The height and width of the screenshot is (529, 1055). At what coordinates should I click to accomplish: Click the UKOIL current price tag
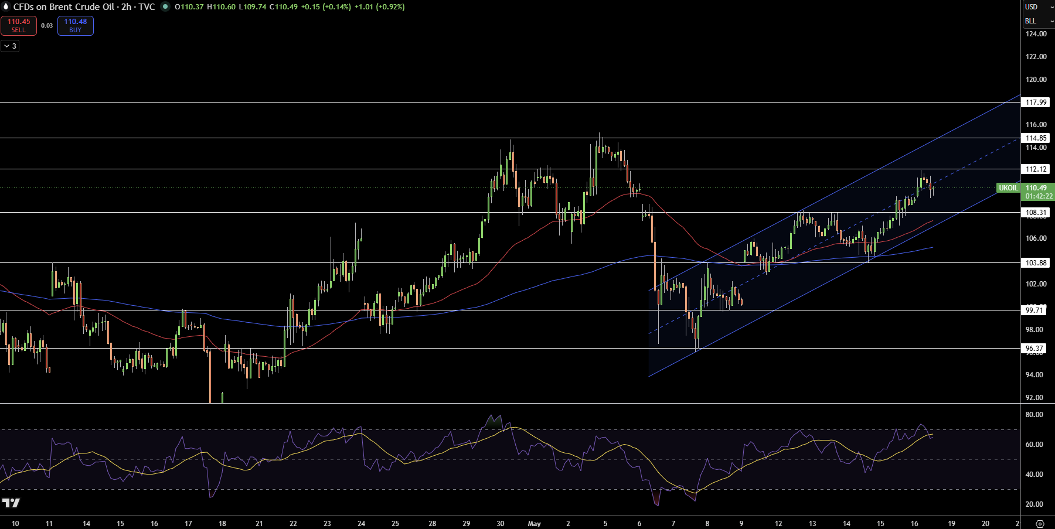1008,188
